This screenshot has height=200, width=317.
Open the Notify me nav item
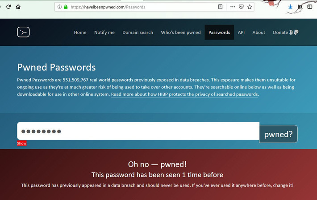point(104,33)
